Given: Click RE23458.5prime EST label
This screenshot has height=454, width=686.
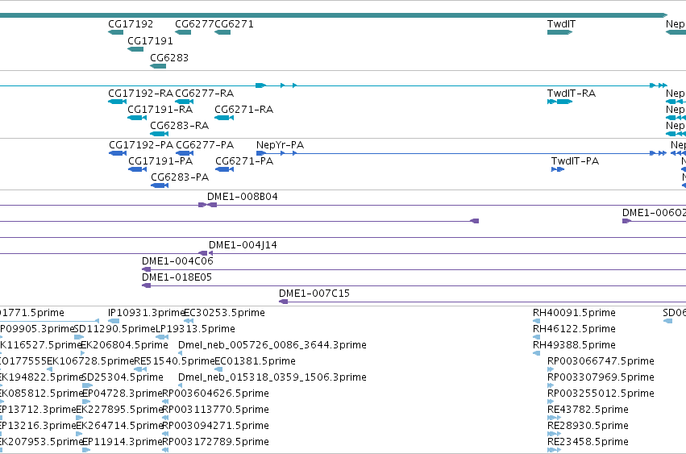Looking at the screenshot, I should [588, 442].
